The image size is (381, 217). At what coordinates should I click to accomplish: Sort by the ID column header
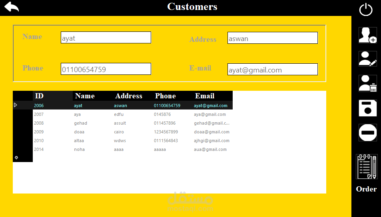[x=53, y=96]
